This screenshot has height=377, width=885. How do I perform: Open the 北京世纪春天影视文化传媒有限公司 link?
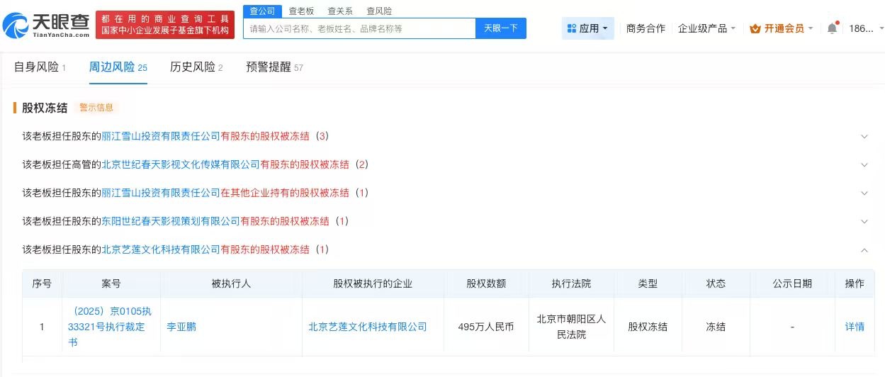point(181,164)
